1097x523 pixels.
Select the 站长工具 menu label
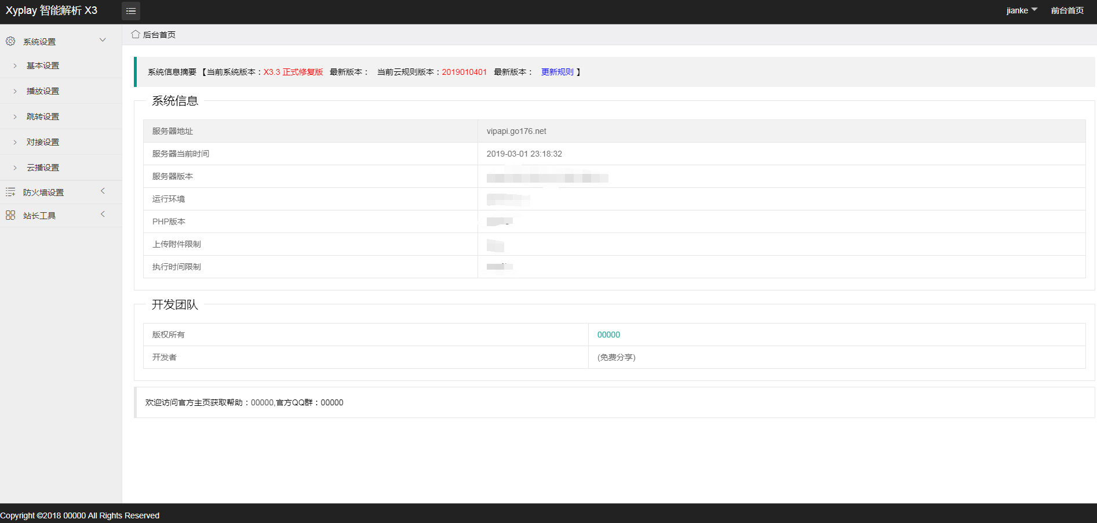click(39, 216)
